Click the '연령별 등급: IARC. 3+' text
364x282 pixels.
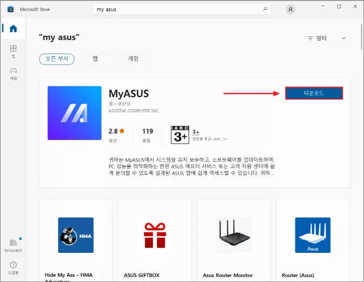click(x=210, y=139)
